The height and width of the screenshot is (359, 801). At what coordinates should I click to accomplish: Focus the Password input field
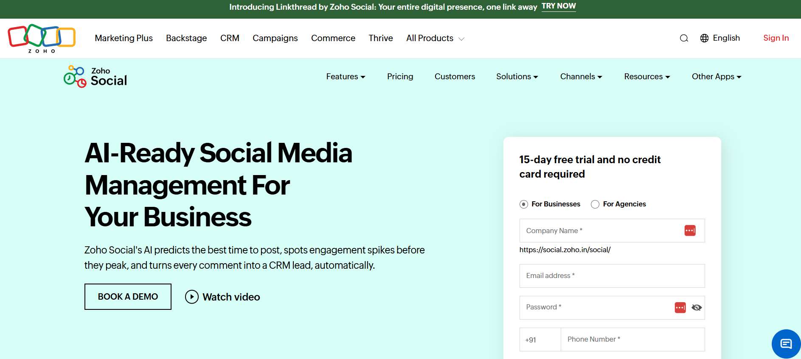[x=612, y=308]
